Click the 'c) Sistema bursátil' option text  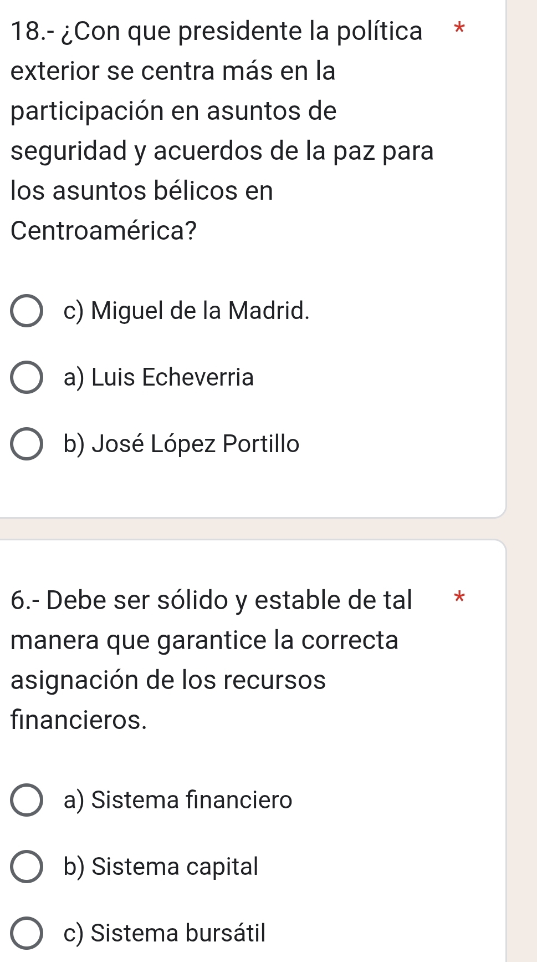coord(165,933)
